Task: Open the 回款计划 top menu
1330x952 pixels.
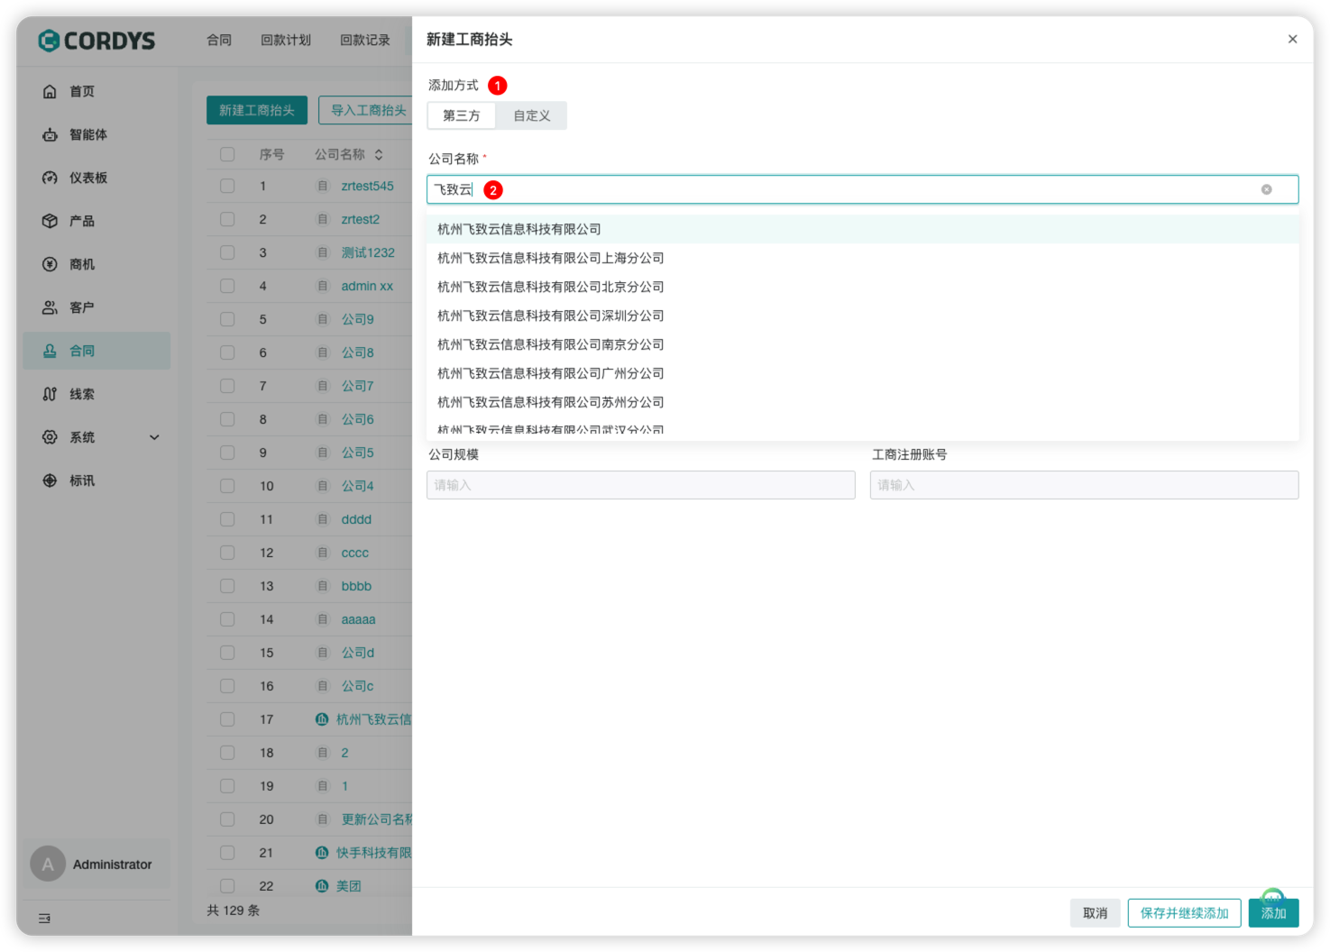Action: pyautogui.click(x=285, y=40)
